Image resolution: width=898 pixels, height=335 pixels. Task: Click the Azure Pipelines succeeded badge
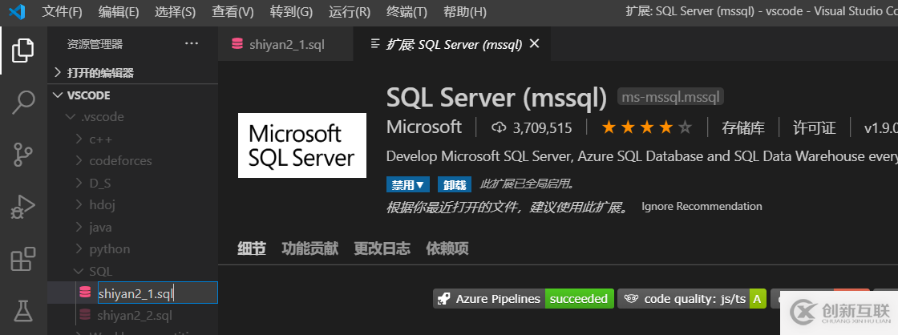[x=524, y=298]
